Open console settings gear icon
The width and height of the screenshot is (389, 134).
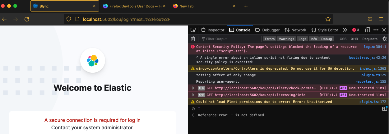[385, 39]
